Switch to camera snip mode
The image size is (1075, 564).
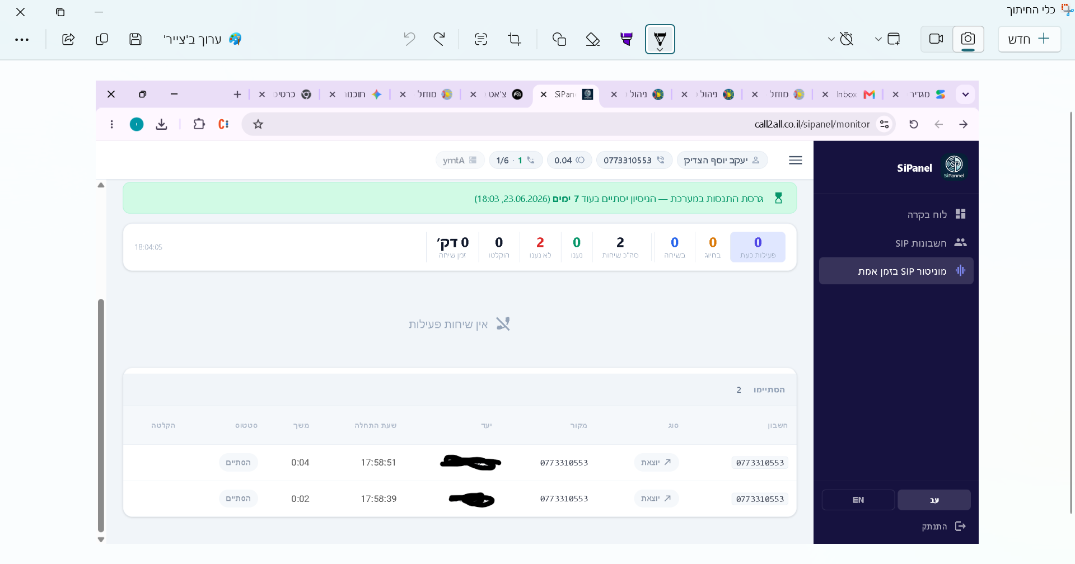[x=968, y=39]
